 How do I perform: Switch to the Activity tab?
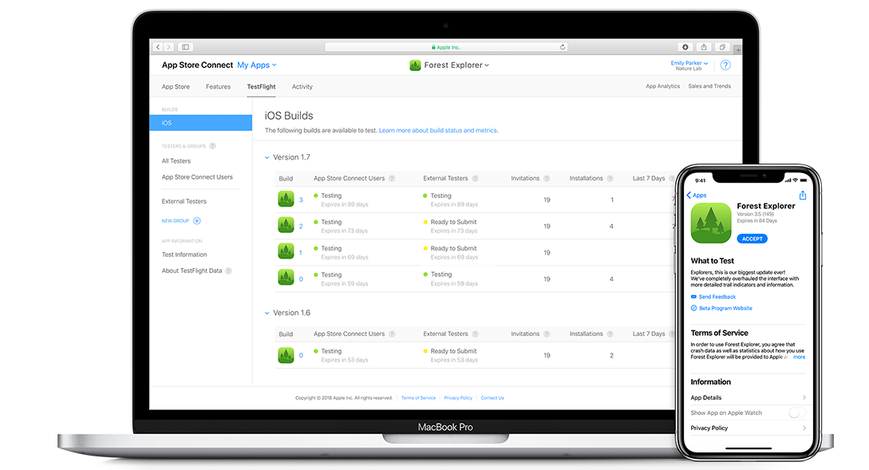pos(302,87)
